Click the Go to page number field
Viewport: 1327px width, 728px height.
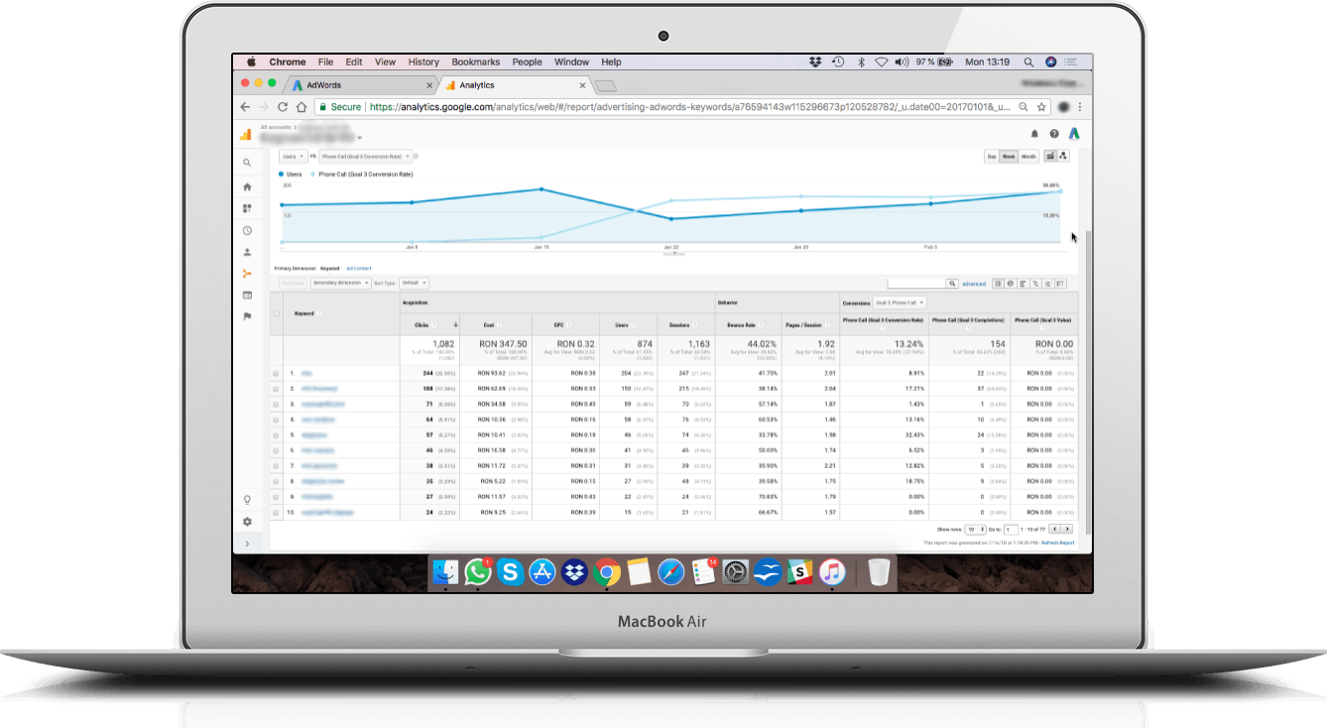pos(1012,530)
